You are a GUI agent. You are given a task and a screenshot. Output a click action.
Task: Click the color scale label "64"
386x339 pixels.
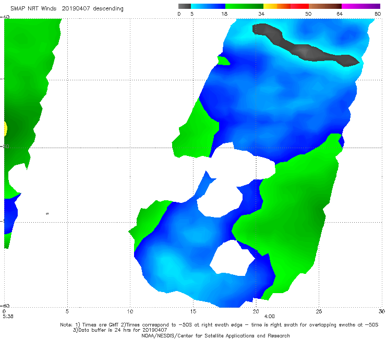[x=340, y=14]
